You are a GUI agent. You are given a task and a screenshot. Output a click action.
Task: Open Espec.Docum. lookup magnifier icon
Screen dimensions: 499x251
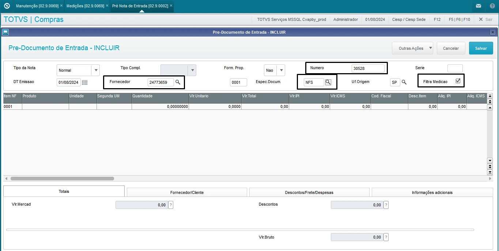(x=328, y=82)
